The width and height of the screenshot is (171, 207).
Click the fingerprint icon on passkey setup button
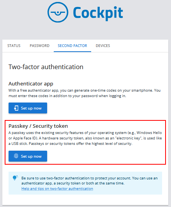(x=16, y=156)
